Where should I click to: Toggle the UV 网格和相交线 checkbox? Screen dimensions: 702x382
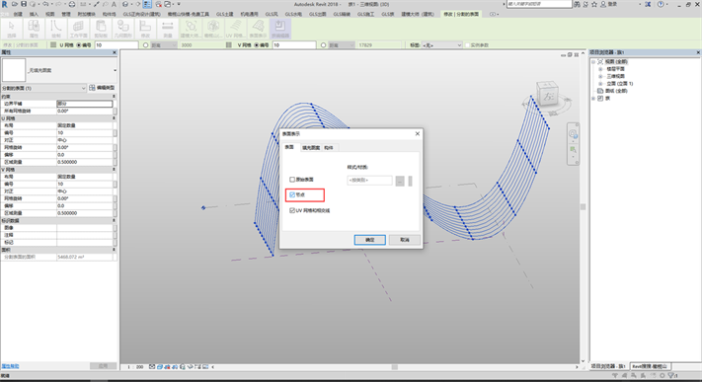click(292, 210)
